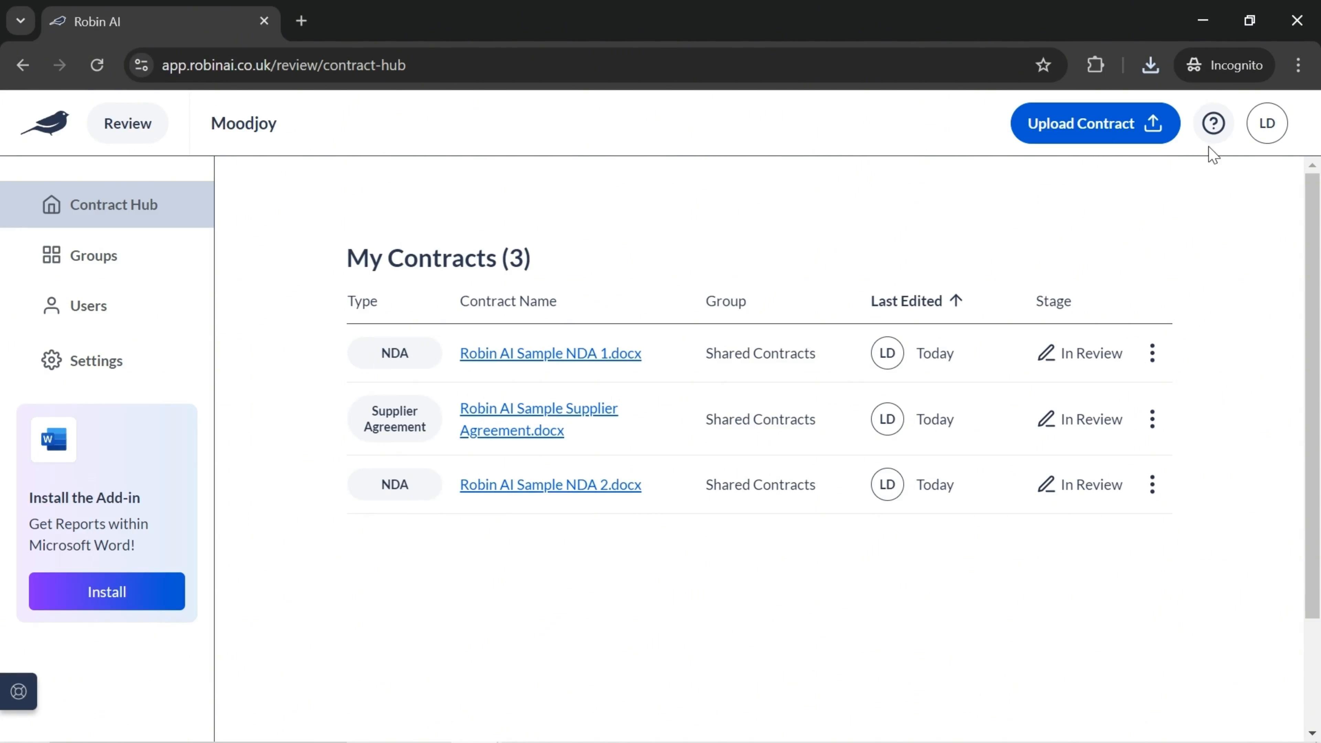The width and height of the screenshot is (1321, 743).
Task: Click the pencil In Review icon for NDA 1
Action: [x=1046, y=353]
